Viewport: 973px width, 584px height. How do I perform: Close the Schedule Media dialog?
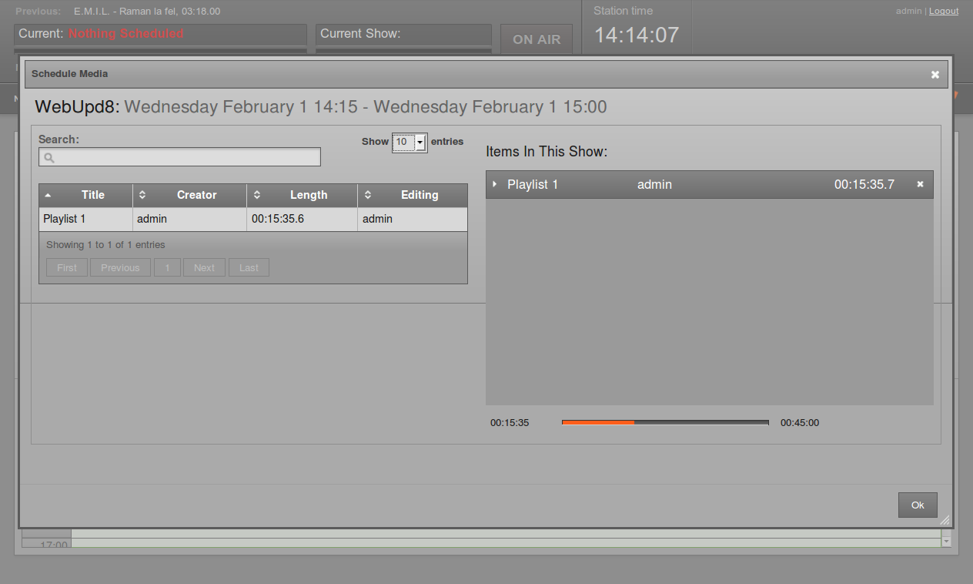[935, 74]
